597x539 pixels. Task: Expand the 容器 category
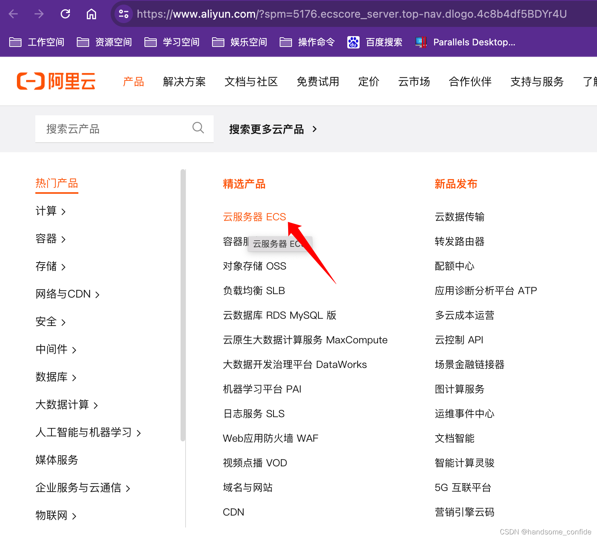[x=51, y=239]
